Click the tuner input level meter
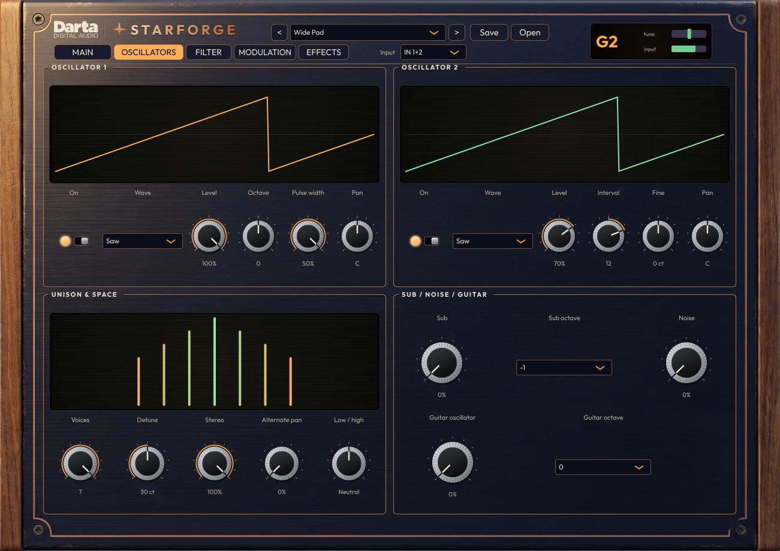This screenshot has width=780, height=551. click(x=689, y=49)
